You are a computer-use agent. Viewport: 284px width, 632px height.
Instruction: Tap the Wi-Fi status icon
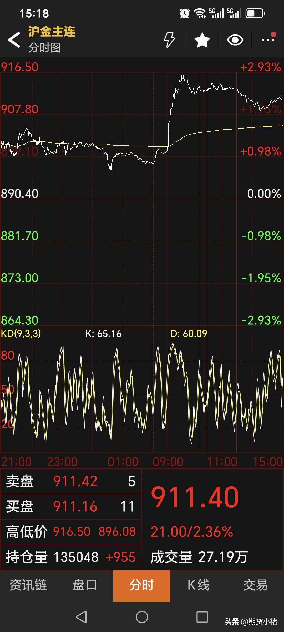[200, 13]
